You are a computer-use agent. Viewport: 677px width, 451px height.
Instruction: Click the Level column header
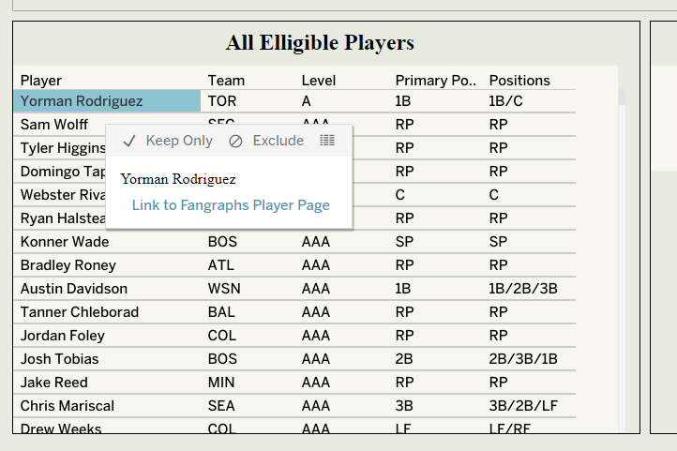click(x=319, y=81)
